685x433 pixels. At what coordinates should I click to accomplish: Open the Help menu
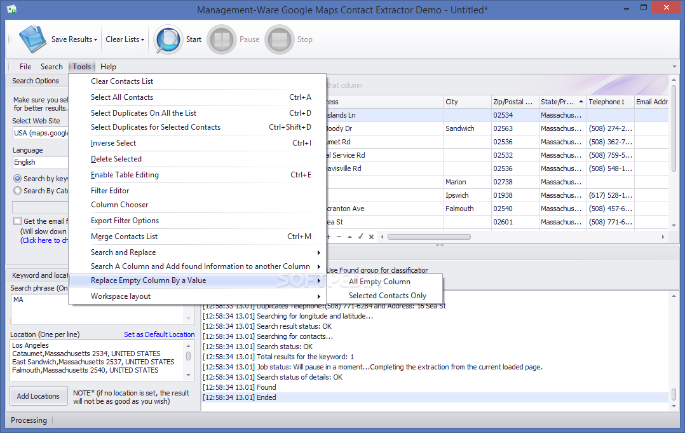[x=108, y=66]
